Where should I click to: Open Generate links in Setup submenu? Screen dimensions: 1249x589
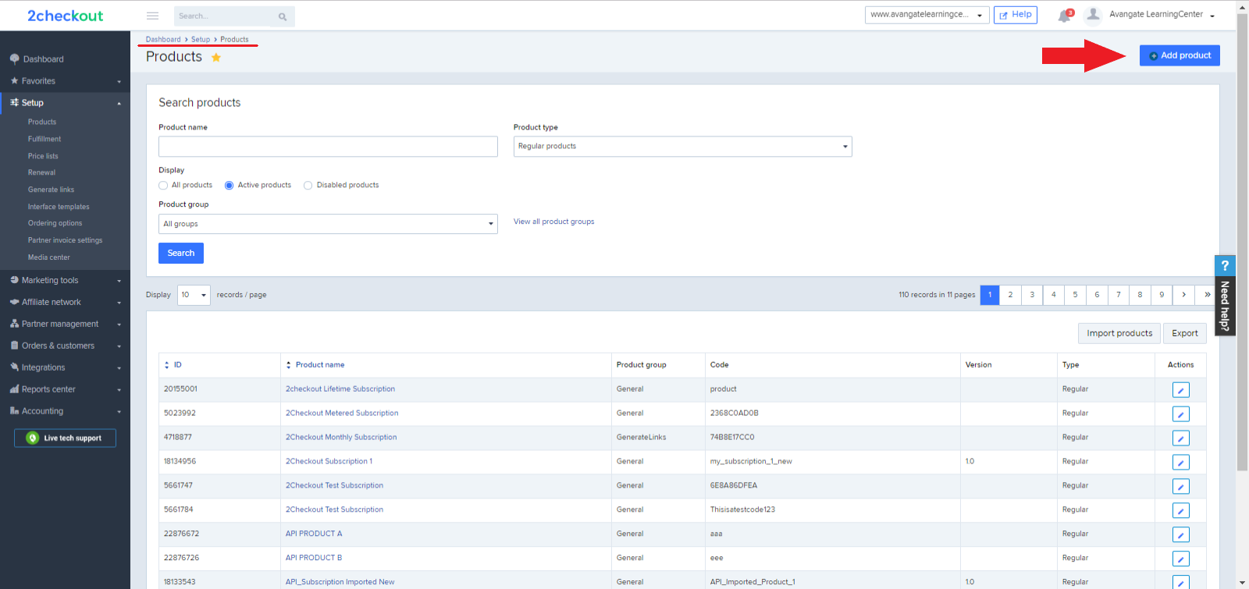[51, 190]
